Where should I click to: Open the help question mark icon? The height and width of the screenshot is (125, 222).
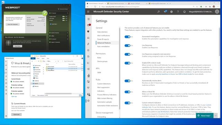pos(178,11)
